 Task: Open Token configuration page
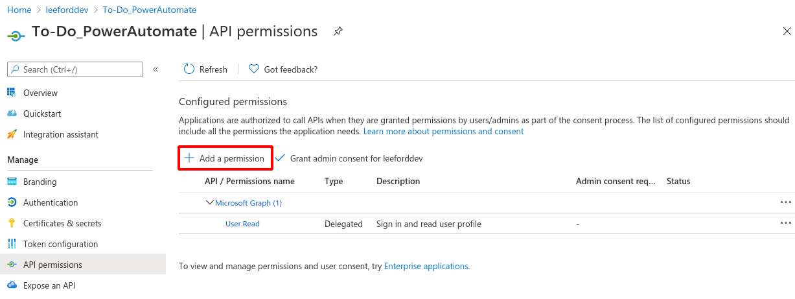pos(61,244)
